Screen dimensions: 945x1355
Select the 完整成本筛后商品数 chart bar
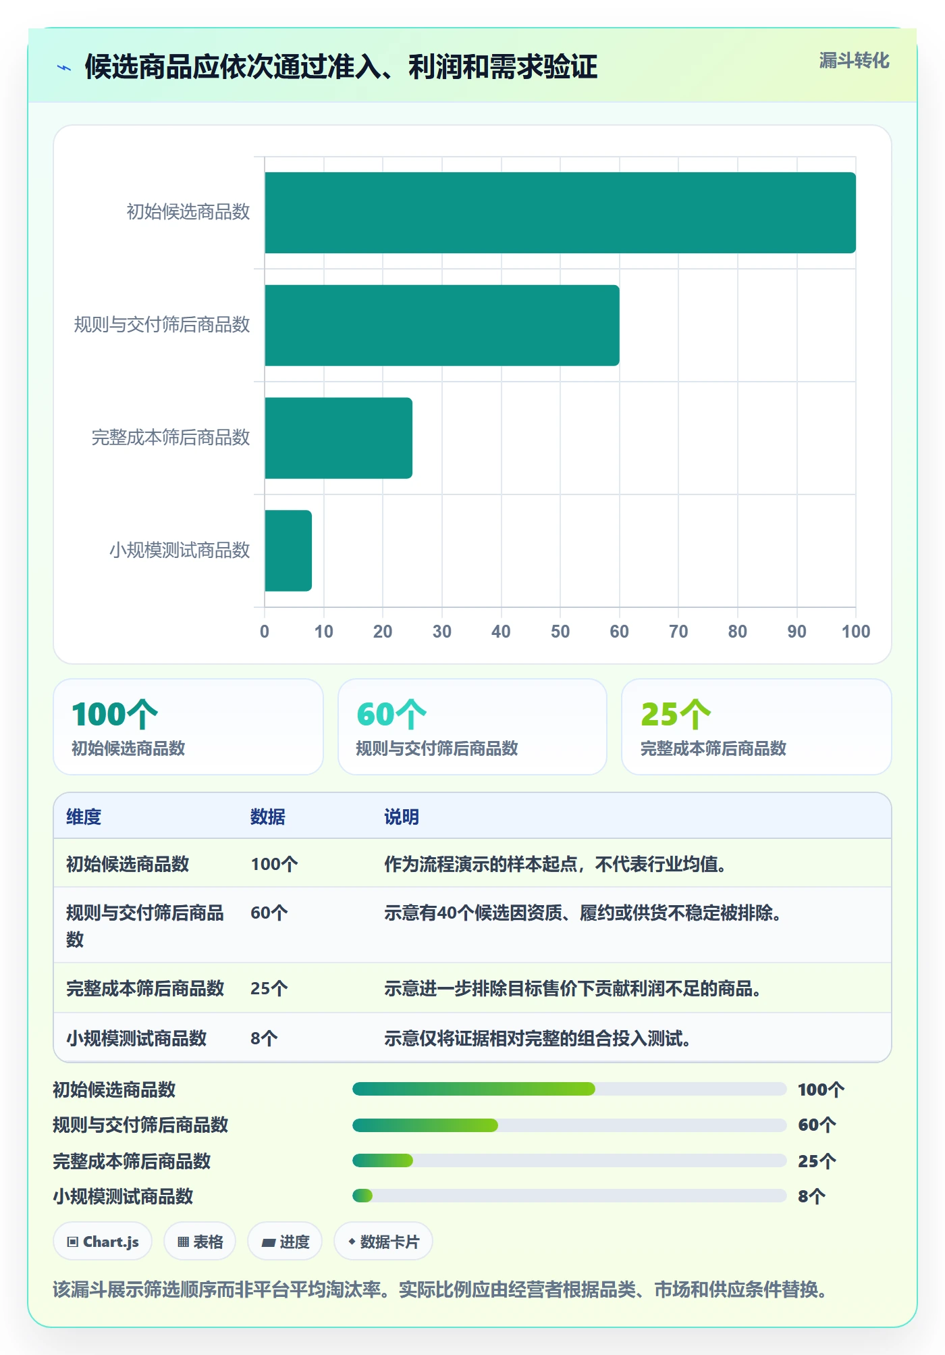pyautogui.click(x=338, y=438)
